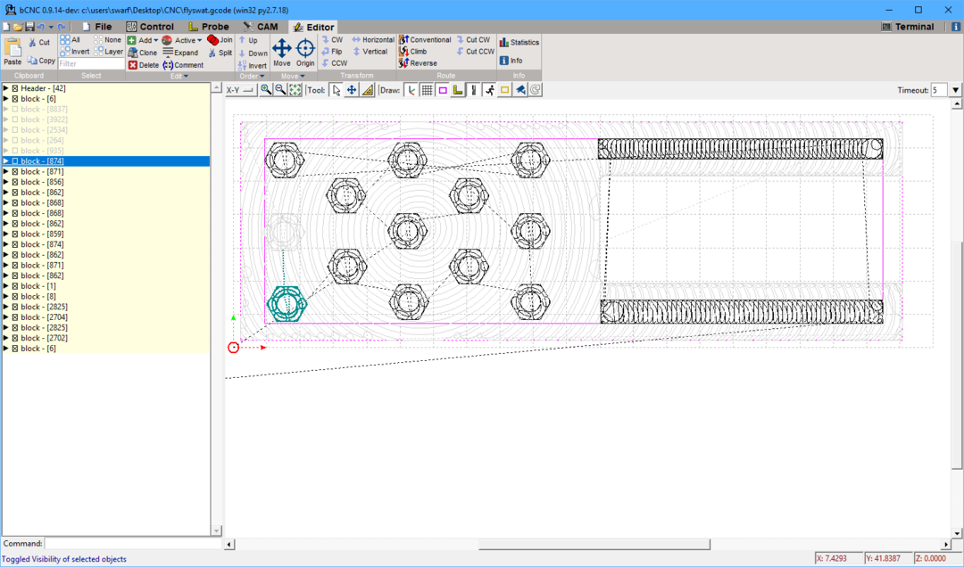Toggle margin rectangle drawing (magenta square)
Viewport: 964px width, 567px height.
pos(443,90)
